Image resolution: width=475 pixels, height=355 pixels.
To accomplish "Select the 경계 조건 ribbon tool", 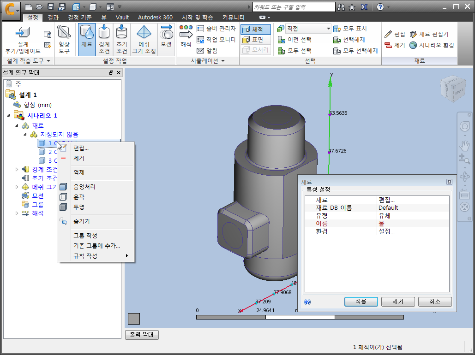I will point(104,40).
